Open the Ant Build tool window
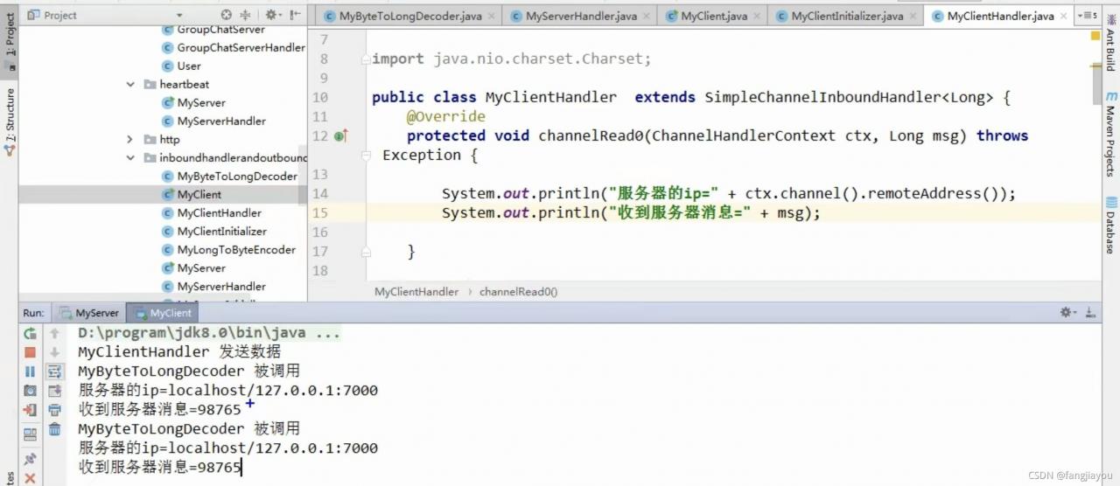Viewport: 1120px width, 486px height. pos(1110,44)
